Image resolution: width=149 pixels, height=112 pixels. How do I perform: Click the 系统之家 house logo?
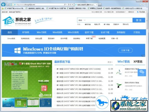point(8,20)
